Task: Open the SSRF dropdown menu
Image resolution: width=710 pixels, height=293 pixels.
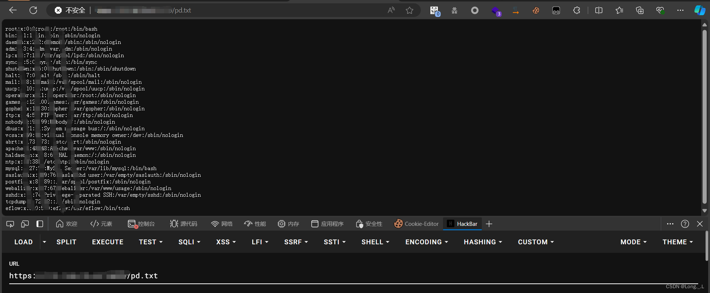Action: pyautogui.click(x=296, y=242)
